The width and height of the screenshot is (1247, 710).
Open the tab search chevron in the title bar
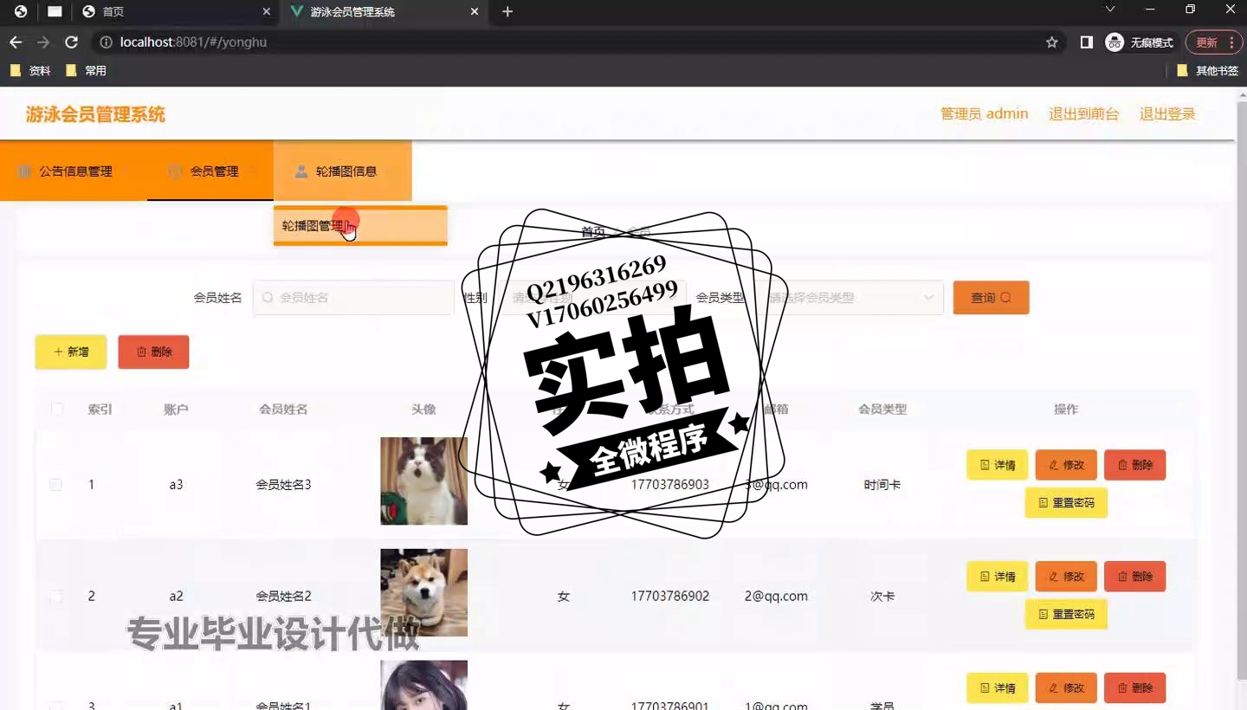(1110, 10)
